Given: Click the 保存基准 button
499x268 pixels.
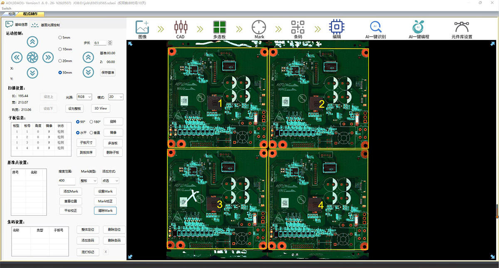Looking at the screenshot, I should pos(108,72).
